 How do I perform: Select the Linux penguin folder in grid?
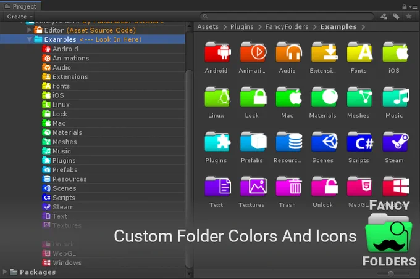tap(217, 97)
